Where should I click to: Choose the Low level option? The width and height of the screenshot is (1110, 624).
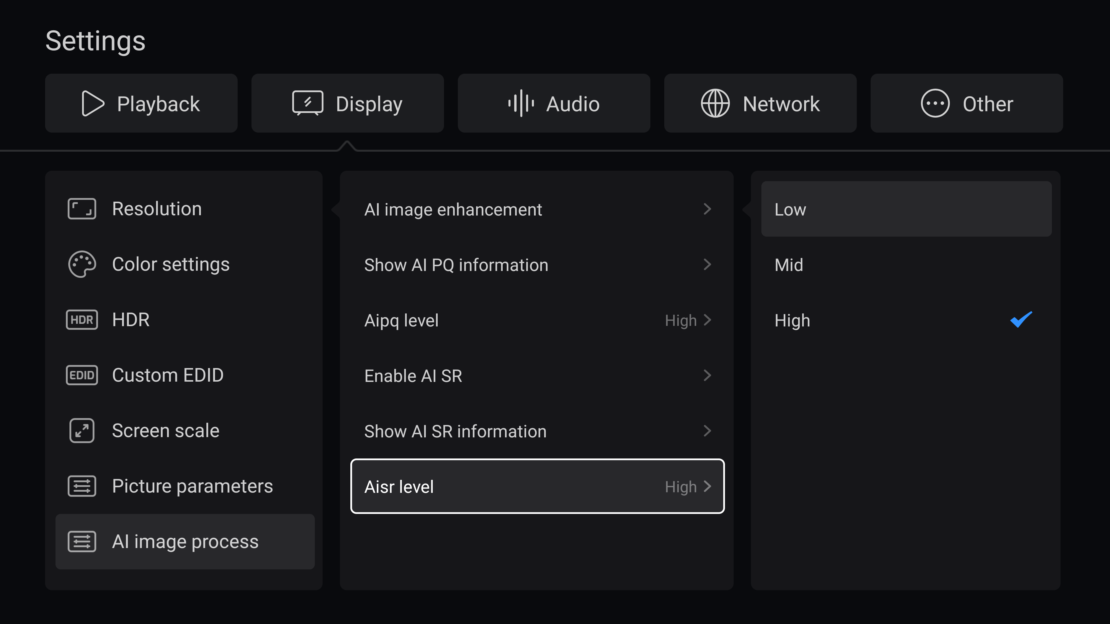906,209
